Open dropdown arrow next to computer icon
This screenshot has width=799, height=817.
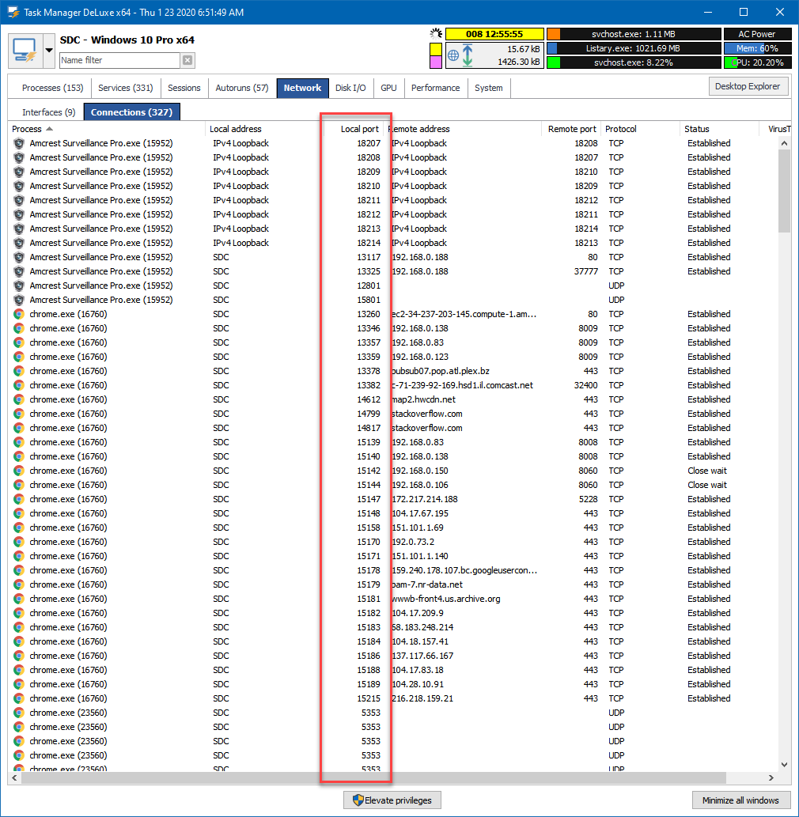pos(49,51)
